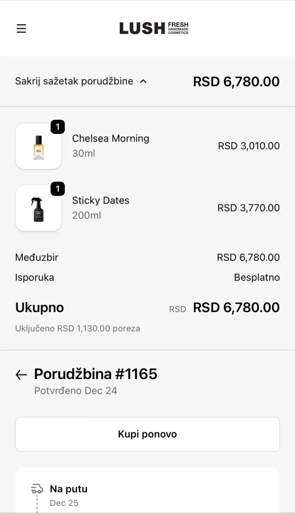
Task: Click the Fresh Handmade Cosmetics tagline icon
Action: pos(179,28)
